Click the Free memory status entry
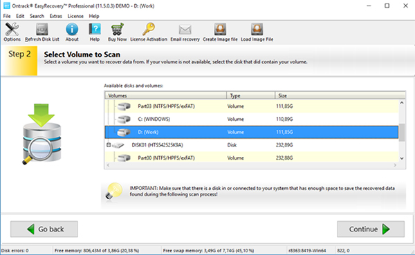The width and height of the screenshot is (415, 255). coord(97,250)
